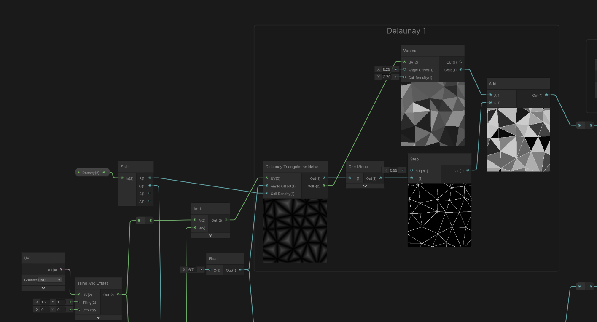This screenshot has width=597, height=322.
Task: Expand the Add node chevron near Float
Action: (210, 235)
